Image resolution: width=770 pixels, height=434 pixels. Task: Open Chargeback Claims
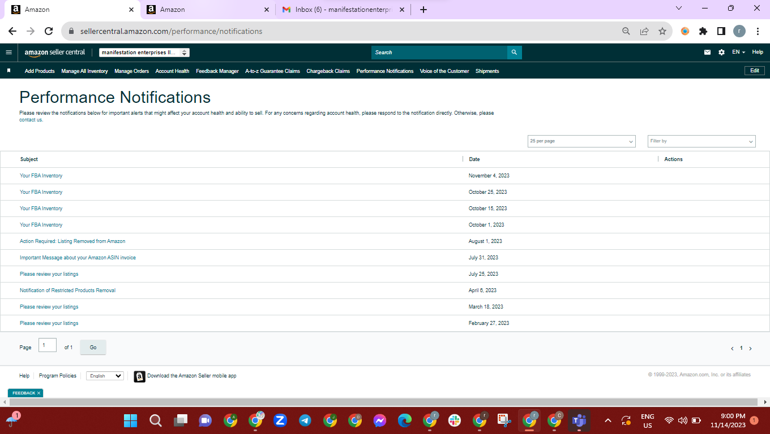pyautogui.click(x=328, y=71)
